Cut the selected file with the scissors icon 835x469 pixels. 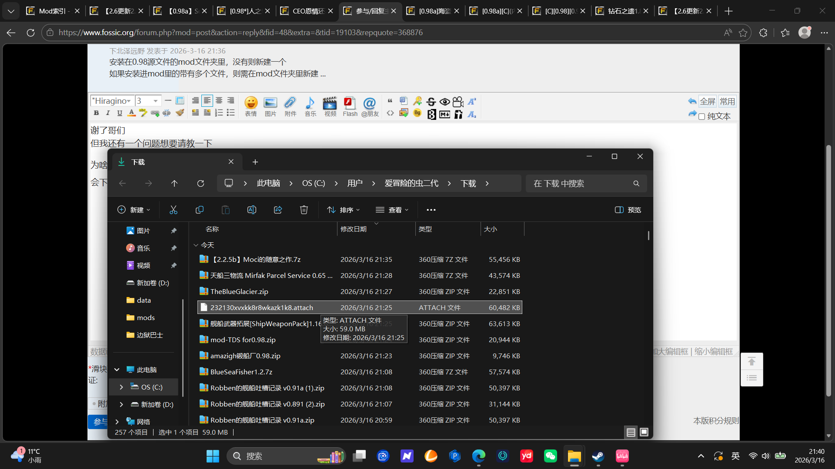point(174,210)
